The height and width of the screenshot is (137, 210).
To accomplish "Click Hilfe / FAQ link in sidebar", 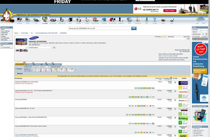I will (4, 35).
